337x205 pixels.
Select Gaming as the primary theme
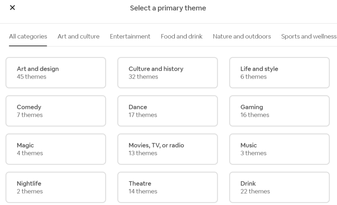tap(279, 111)
